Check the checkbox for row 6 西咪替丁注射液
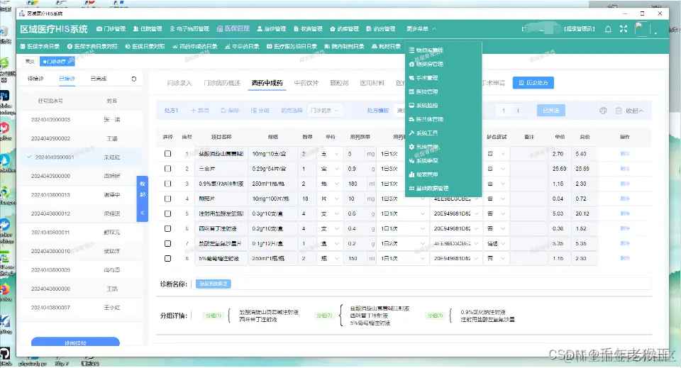Viewport: 681px width, 368px height. pos(167,229)
